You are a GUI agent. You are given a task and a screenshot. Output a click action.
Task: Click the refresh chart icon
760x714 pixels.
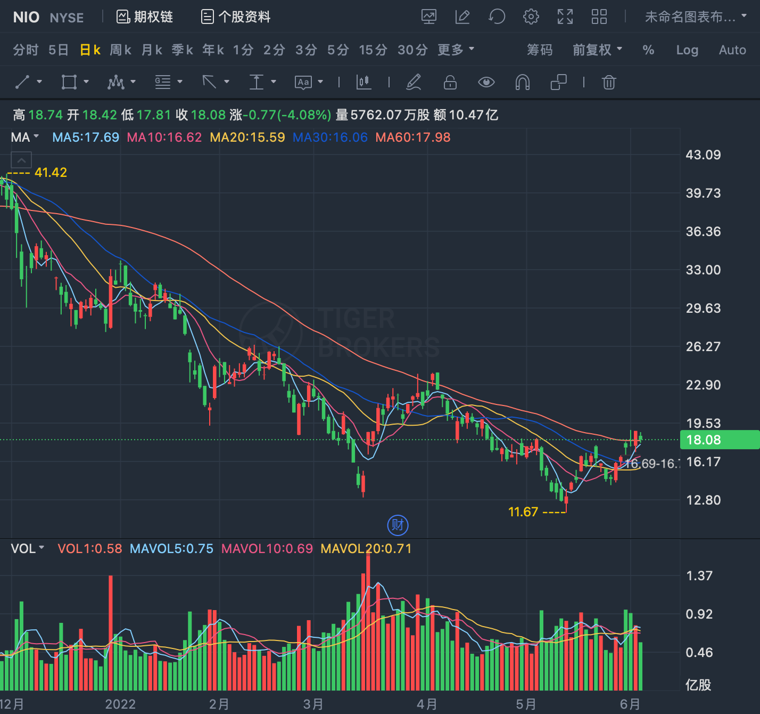[x=497, y=17]
